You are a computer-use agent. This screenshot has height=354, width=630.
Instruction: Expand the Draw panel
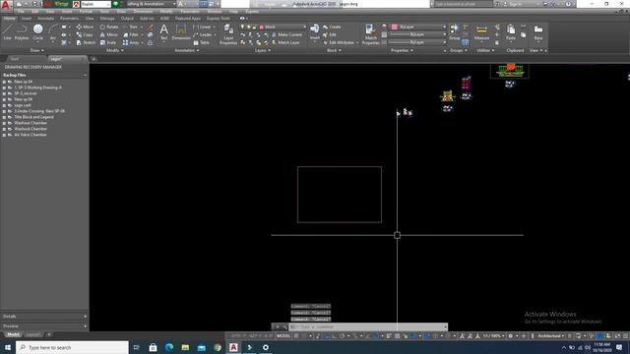(37, 50)
